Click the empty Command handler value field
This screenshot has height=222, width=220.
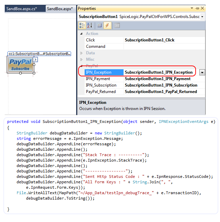point(164,47)
